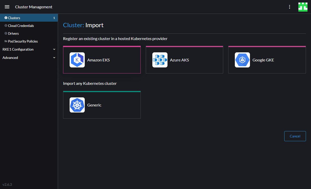
Task: Click the Cluster: breadcrumb link in the heading
Action: coord(73,25)
